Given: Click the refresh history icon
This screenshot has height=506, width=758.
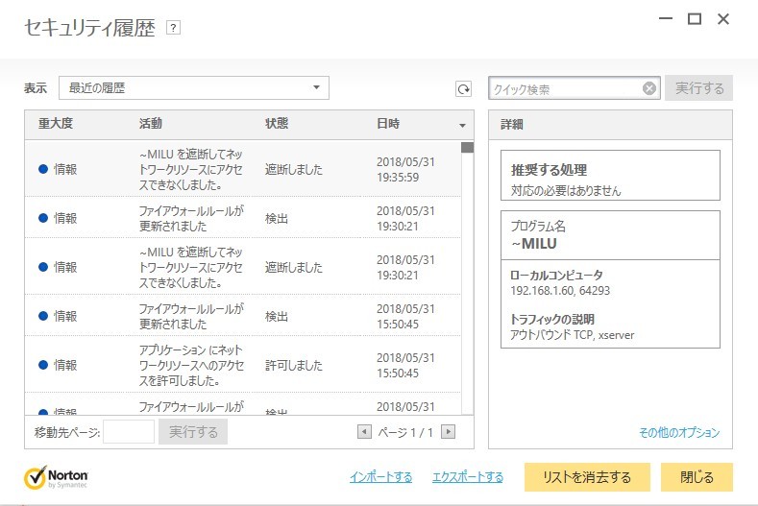Looking at the screenshot, I should [464, 89].
